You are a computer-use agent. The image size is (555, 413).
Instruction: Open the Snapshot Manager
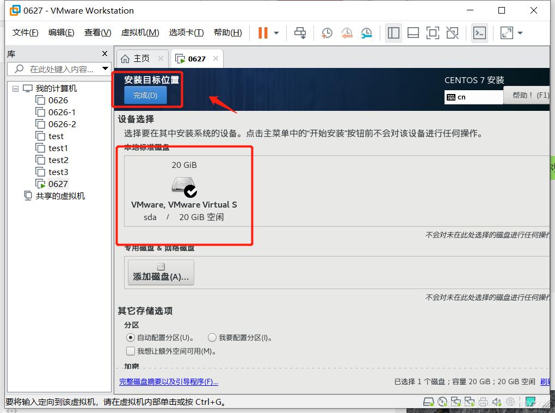pyautogui.click(x=366, y=33)
